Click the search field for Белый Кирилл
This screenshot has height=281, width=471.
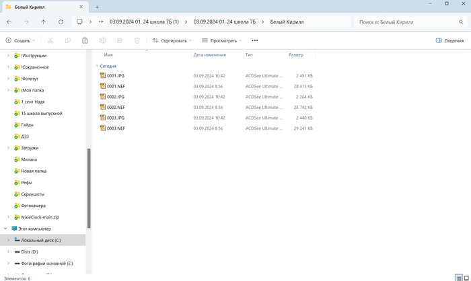[x=410, y=22]
